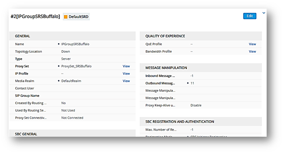Viewport: 284px width, 154px height.
Task: Click the QoE Profile label
Action: (154, 44)
